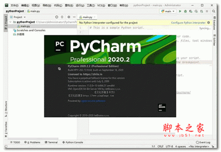Open the Navigate menu (导航)
Screen dimensions: 221x152
tap(47, 6)
